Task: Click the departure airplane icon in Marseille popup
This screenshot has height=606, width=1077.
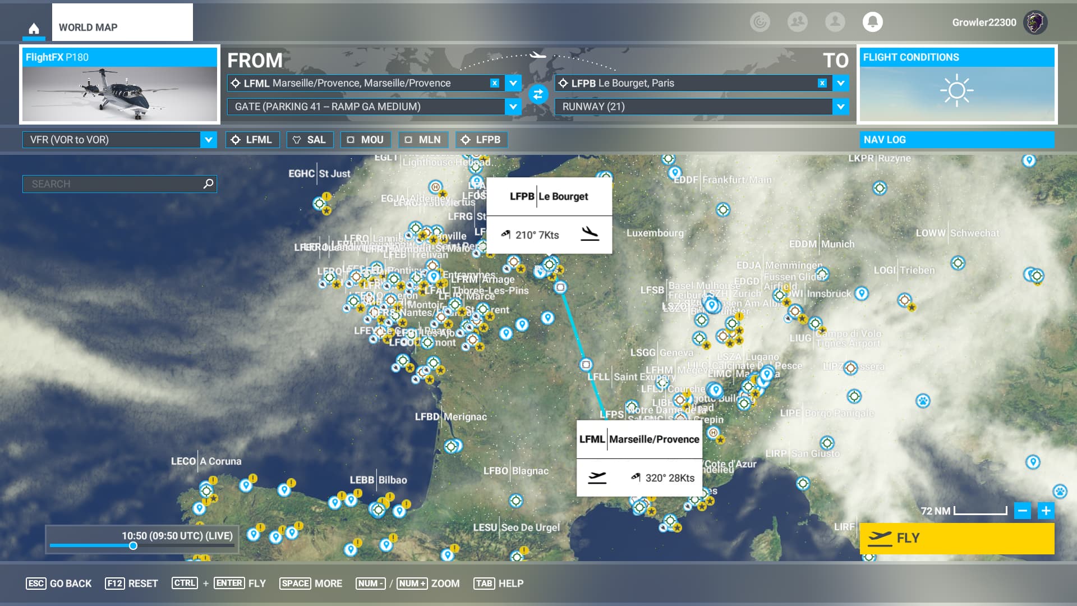Action: (x=597, y=478)
